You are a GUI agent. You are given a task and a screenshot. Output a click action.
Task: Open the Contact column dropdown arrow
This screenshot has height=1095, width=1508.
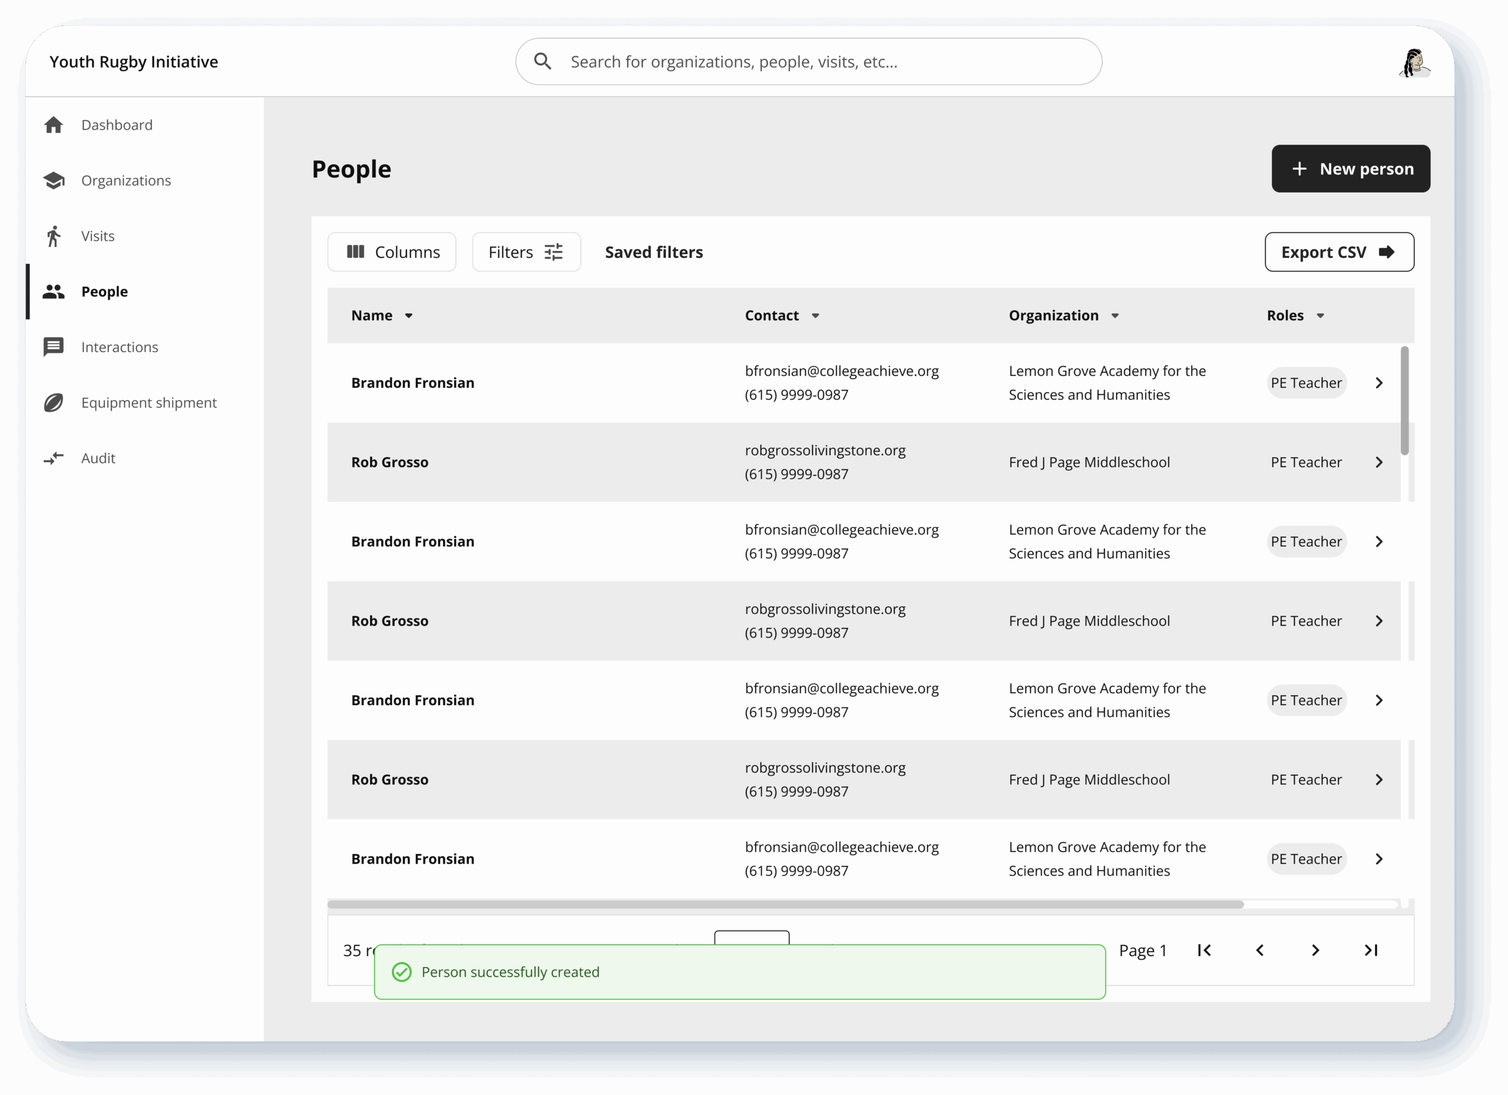click(x=815, y=316)
